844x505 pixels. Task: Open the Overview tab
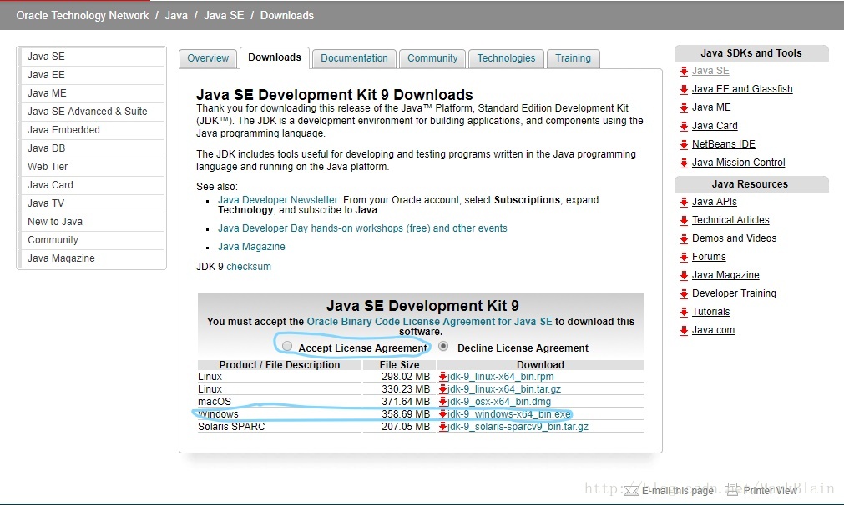click(x=208, y=58)
